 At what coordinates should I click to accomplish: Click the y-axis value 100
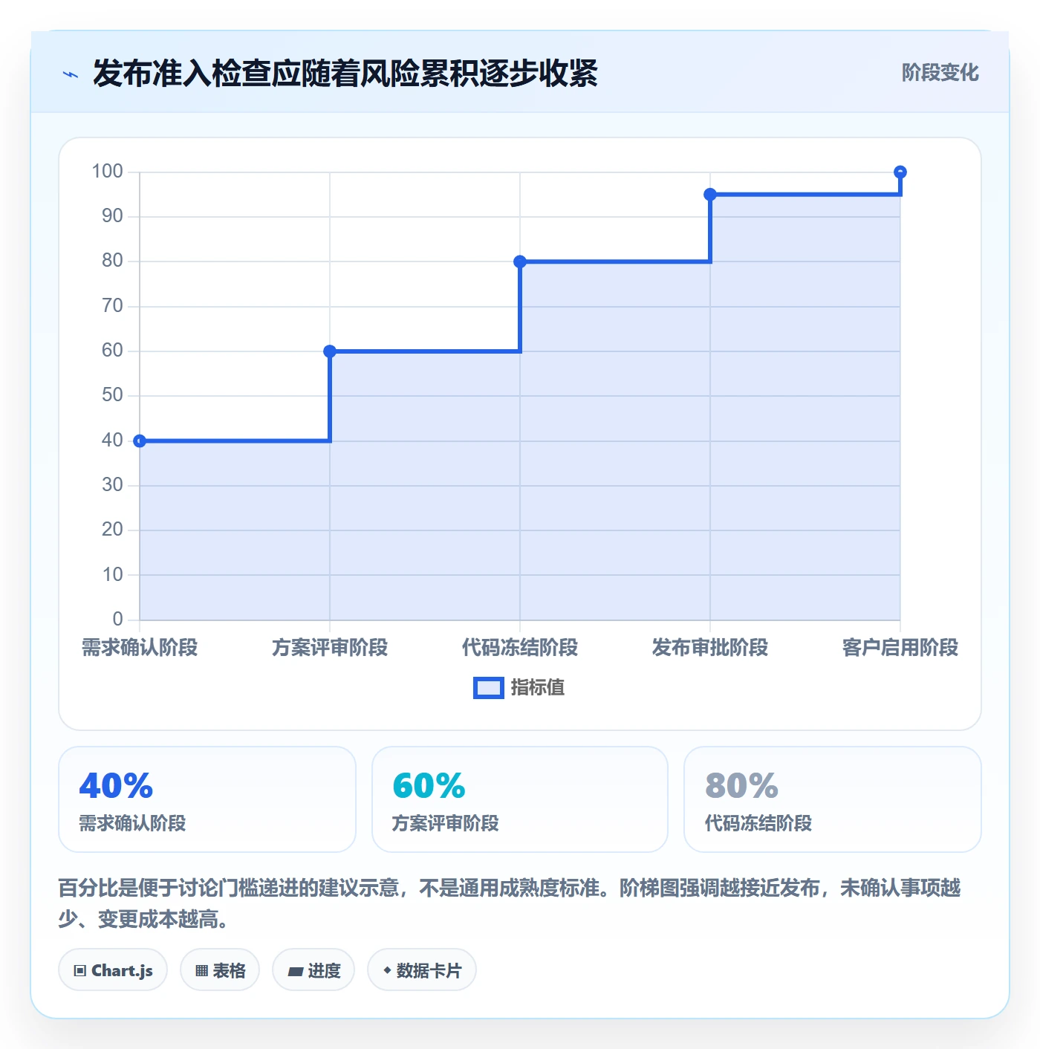[x=107, y=172]
